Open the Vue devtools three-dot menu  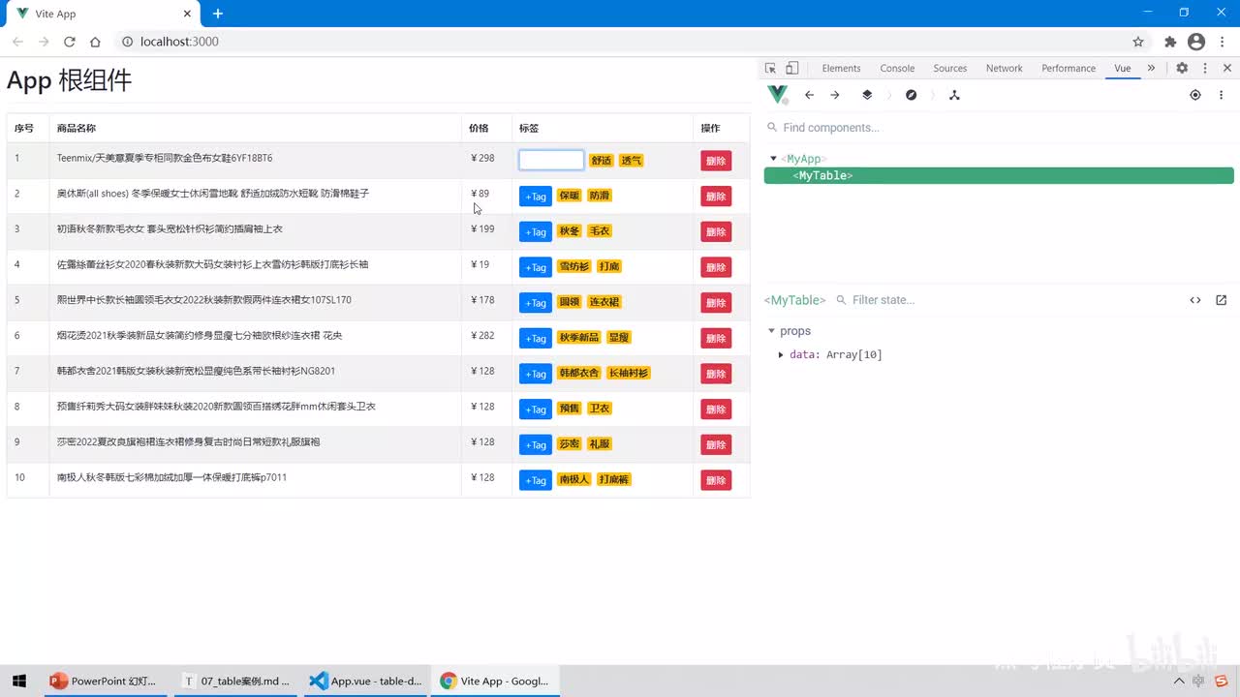click(x=1221, y=95)
